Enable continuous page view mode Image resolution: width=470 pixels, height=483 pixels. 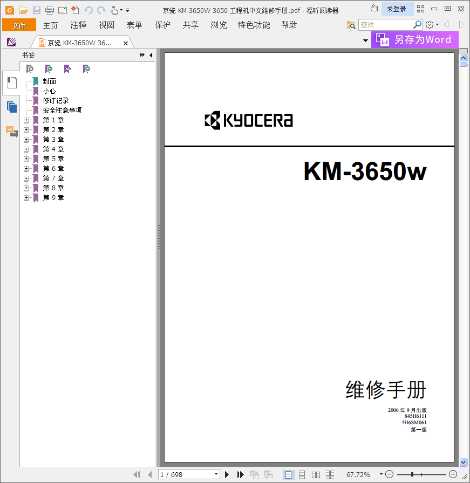coord(302,475)
